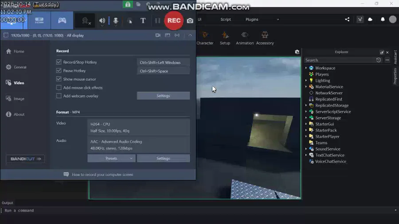Click the speaker volume icon in Bandicam
Viewport: 399px width, 224px height.
[102, 21]
